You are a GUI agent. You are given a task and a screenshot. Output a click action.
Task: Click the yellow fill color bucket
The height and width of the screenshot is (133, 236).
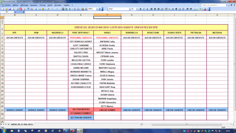[200, 9]
